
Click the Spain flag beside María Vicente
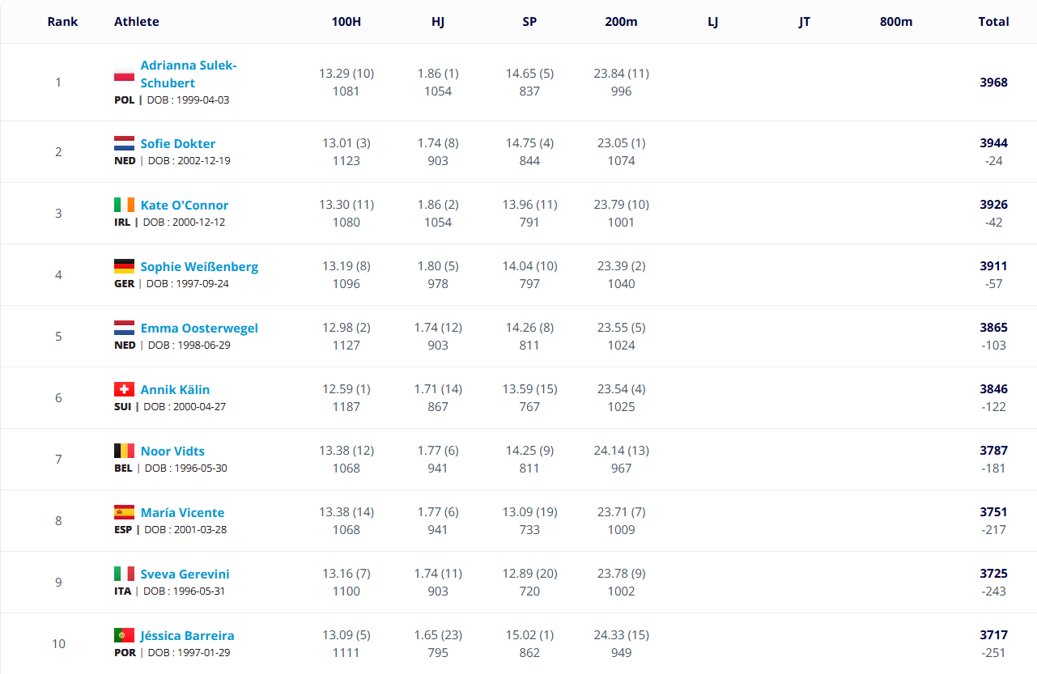click(x=124, y=513)
